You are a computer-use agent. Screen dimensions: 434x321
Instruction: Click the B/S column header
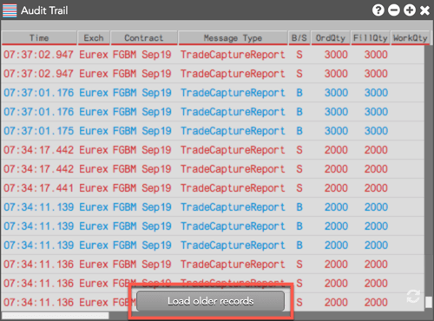tap(299, 38)
